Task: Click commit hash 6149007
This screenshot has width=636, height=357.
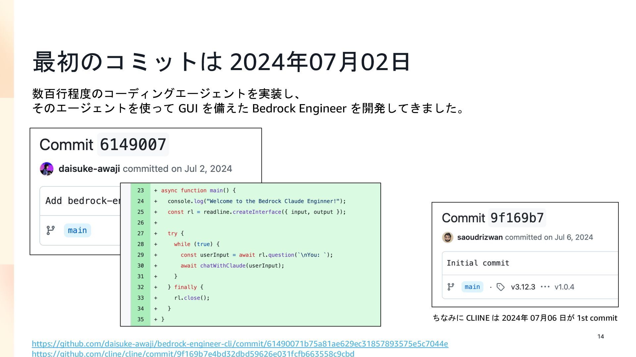Action: tap(133, 145)
